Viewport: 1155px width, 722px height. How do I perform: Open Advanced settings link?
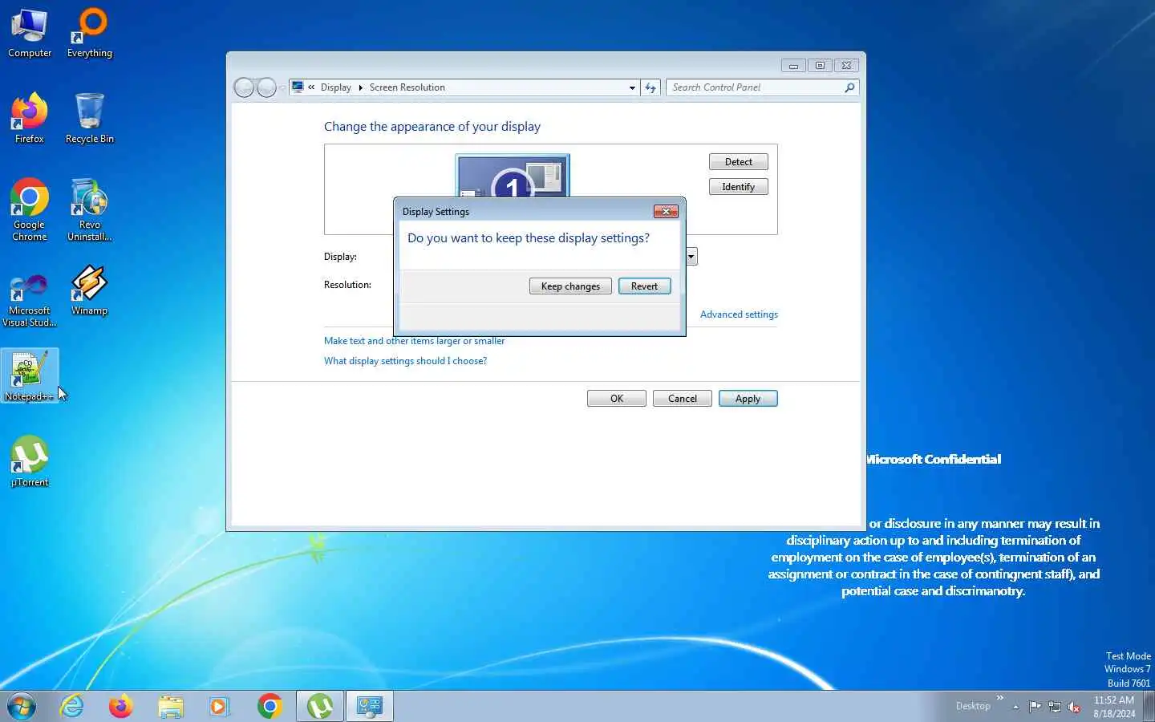pos(739,314)
